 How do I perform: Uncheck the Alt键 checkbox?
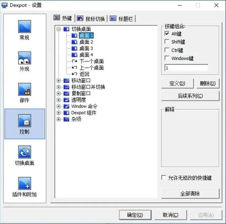(167, 34)
